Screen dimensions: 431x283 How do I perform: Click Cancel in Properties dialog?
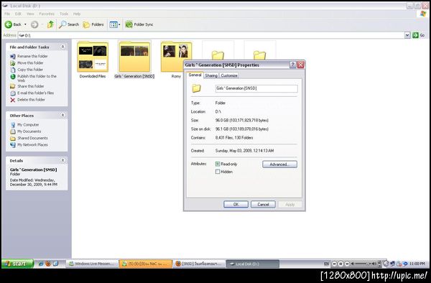(x=263, y=205)
